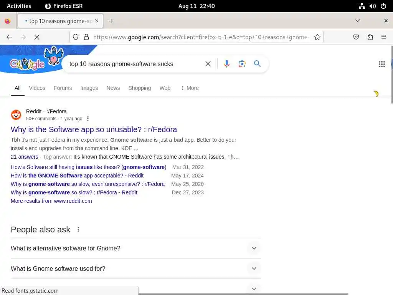Image resolution: width=393 pixels, height=295 pixels.
Task: Click the Reddit result favicon
Action: pyautogui.click(x=16, y=115)
